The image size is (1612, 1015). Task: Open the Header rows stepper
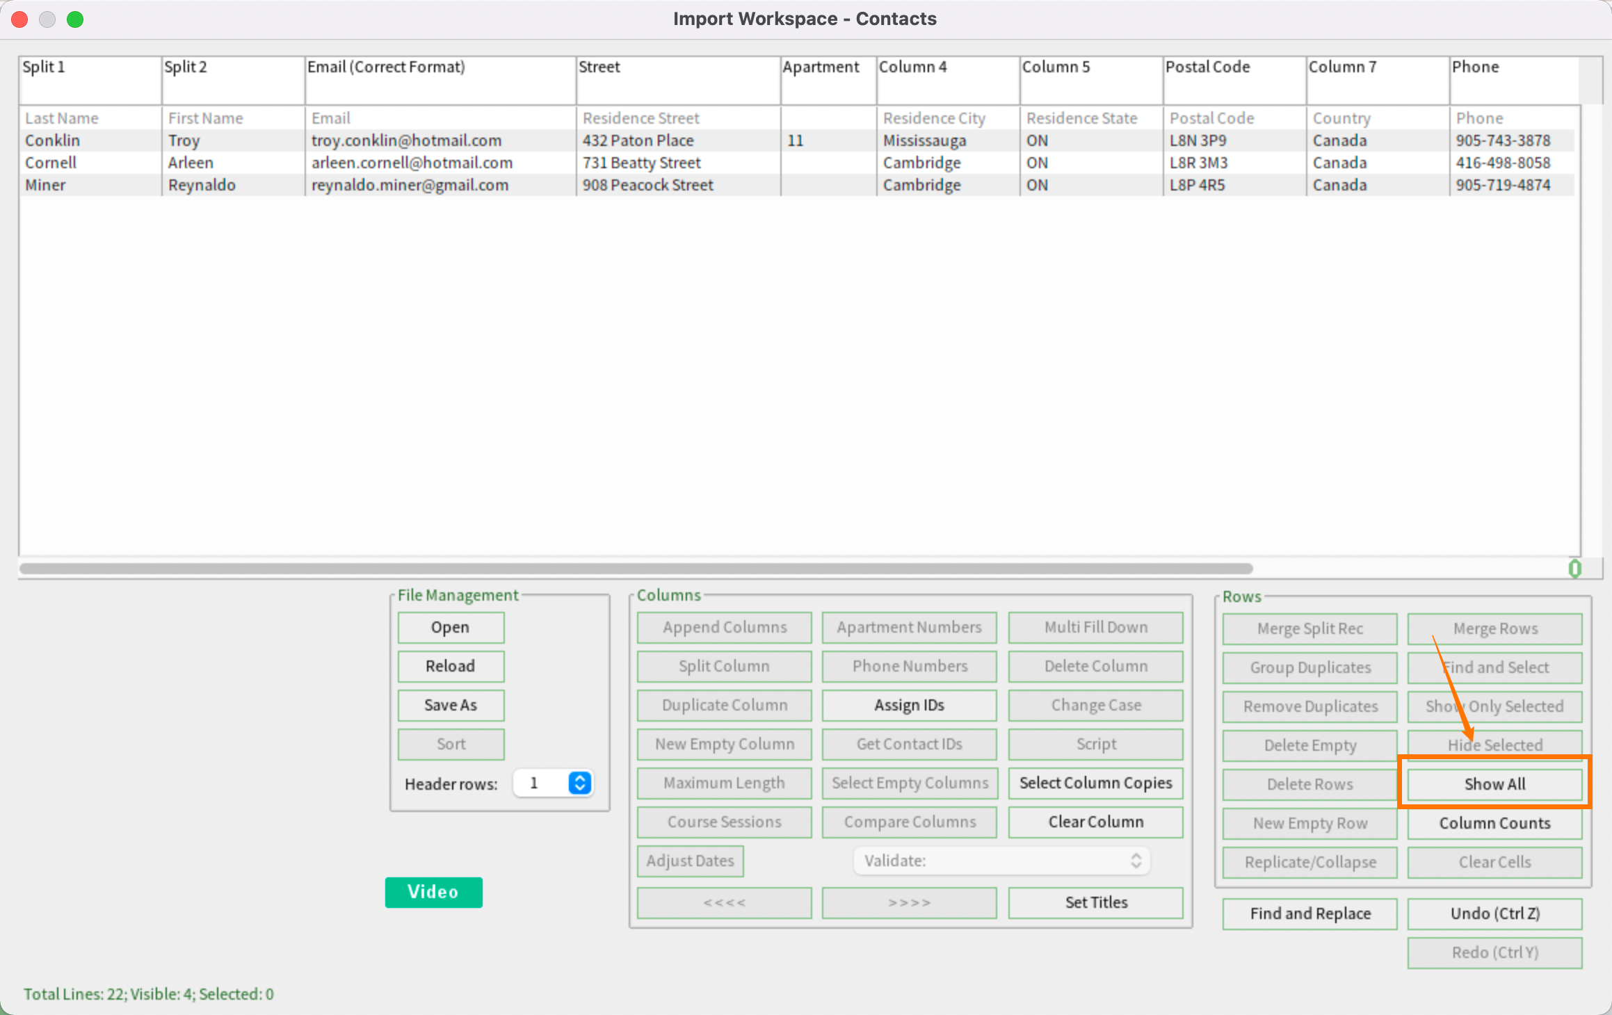[580, 783]
